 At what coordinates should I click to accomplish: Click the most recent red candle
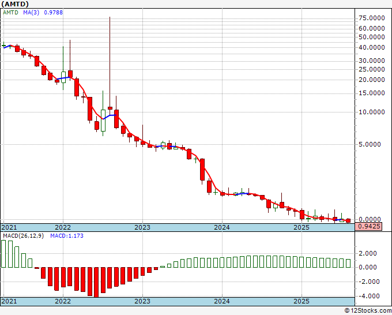pyautogui.click(x=348, y=221)
